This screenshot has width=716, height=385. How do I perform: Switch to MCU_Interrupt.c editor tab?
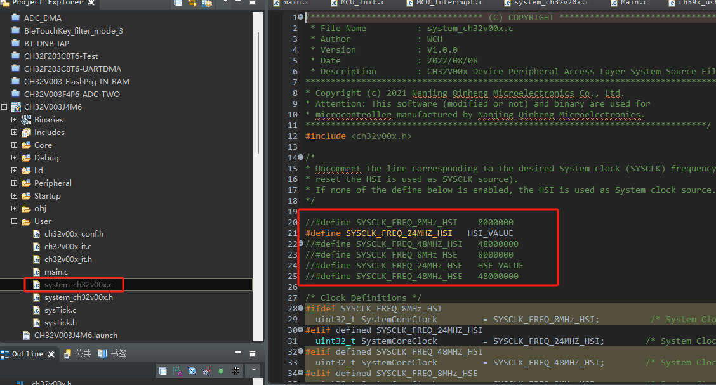[x=449, y=3]
